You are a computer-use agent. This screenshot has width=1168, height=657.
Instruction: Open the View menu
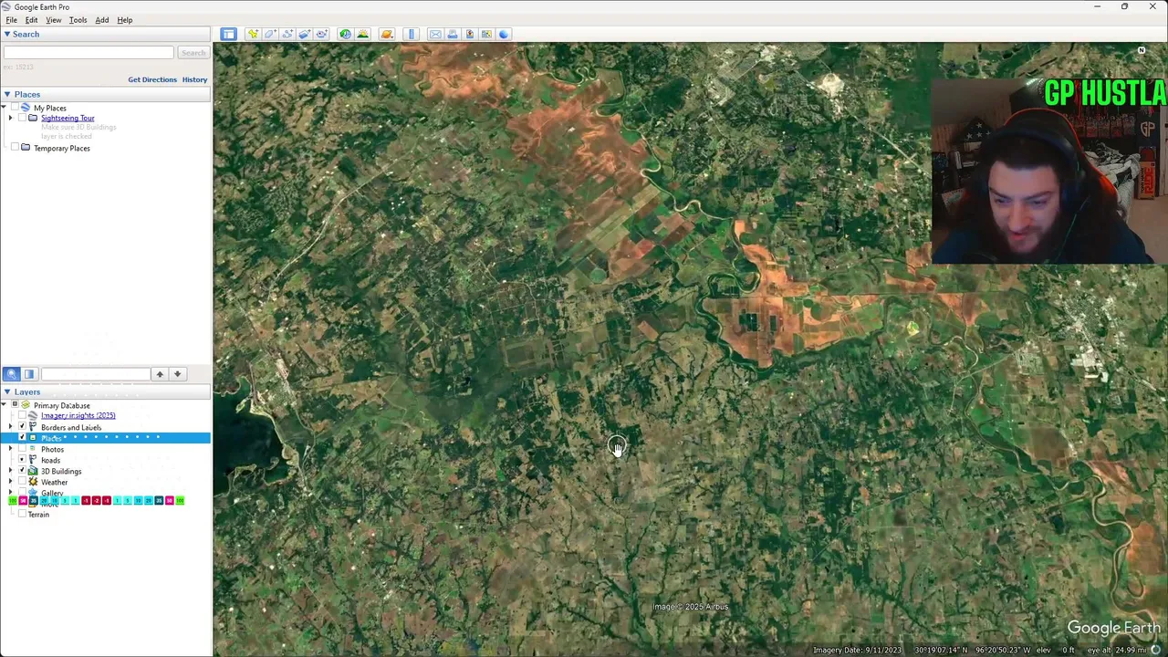tap(54, 20)
